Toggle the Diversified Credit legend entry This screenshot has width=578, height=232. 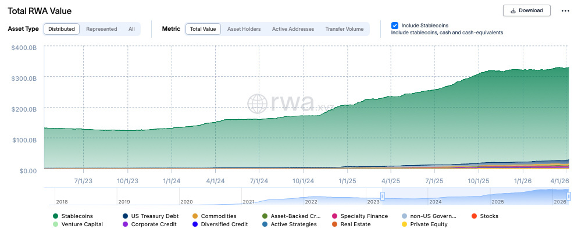220,224
